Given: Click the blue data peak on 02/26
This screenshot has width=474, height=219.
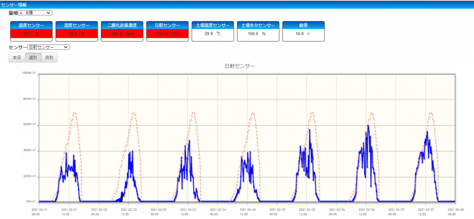Looking at the screenshot, I should coord(368,126).
